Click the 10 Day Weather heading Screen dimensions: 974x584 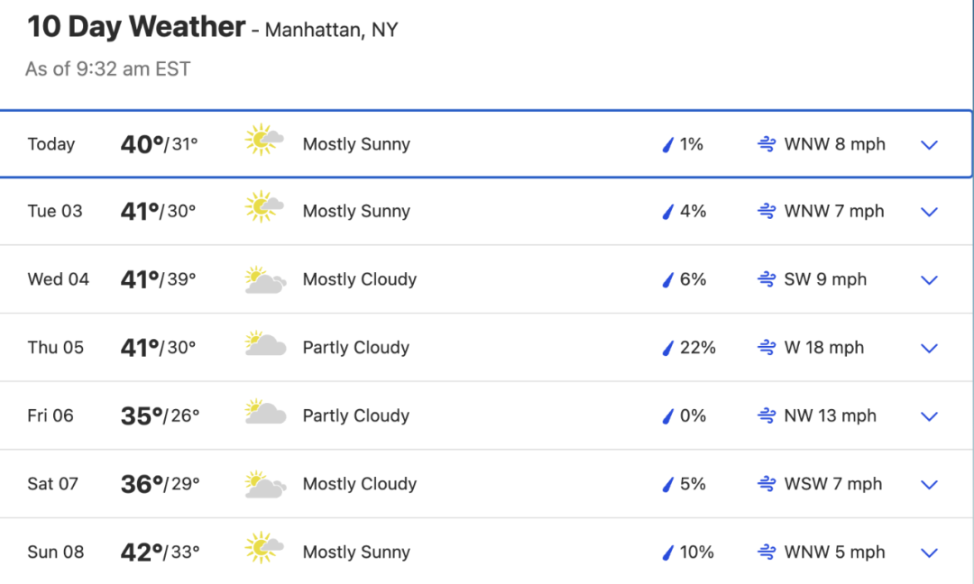point(136,27)
